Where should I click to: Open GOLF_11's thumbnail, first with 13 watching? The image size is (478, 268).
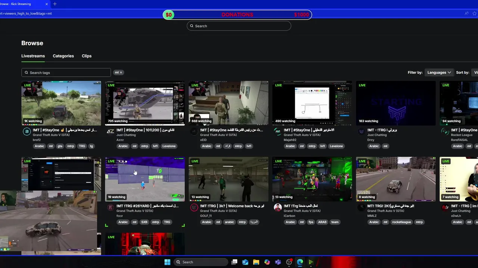229,179
